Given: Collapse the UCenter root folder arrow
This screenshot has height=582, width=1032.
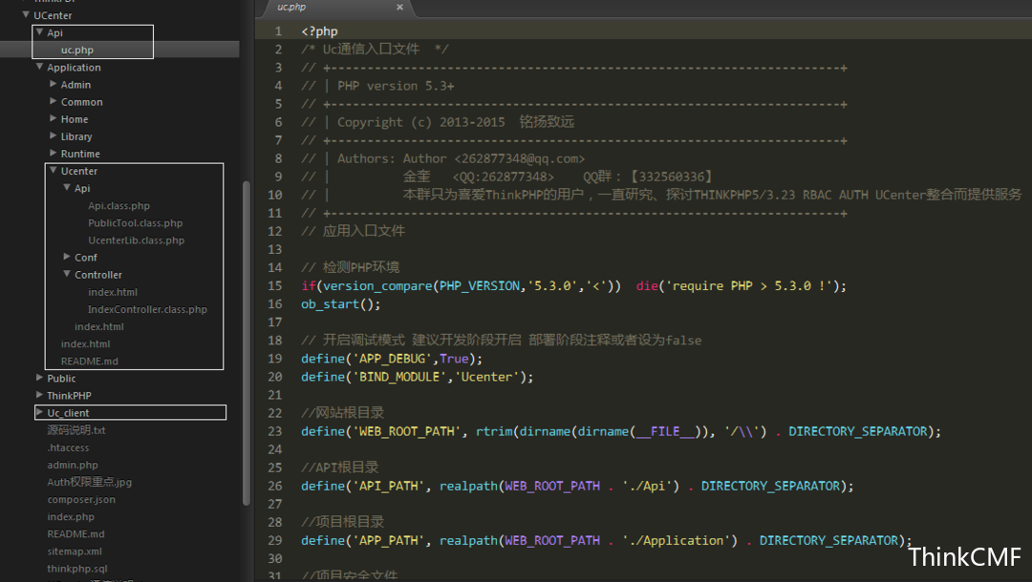Looking at the screenshot, I should (26, 14).
